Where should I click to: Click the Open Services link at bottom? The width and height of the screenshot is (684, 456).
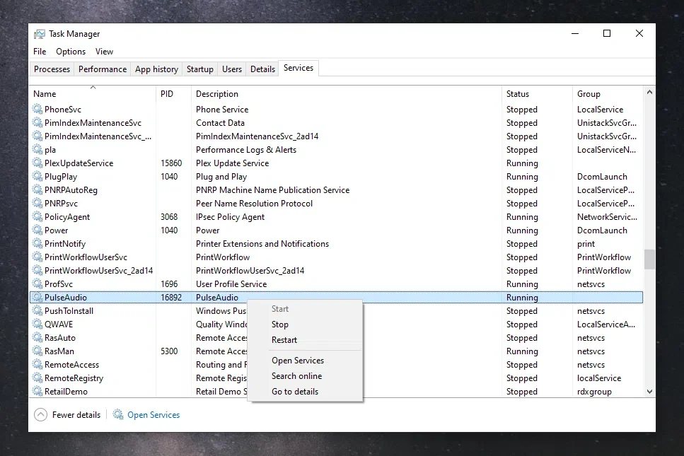tap(153, 415)
